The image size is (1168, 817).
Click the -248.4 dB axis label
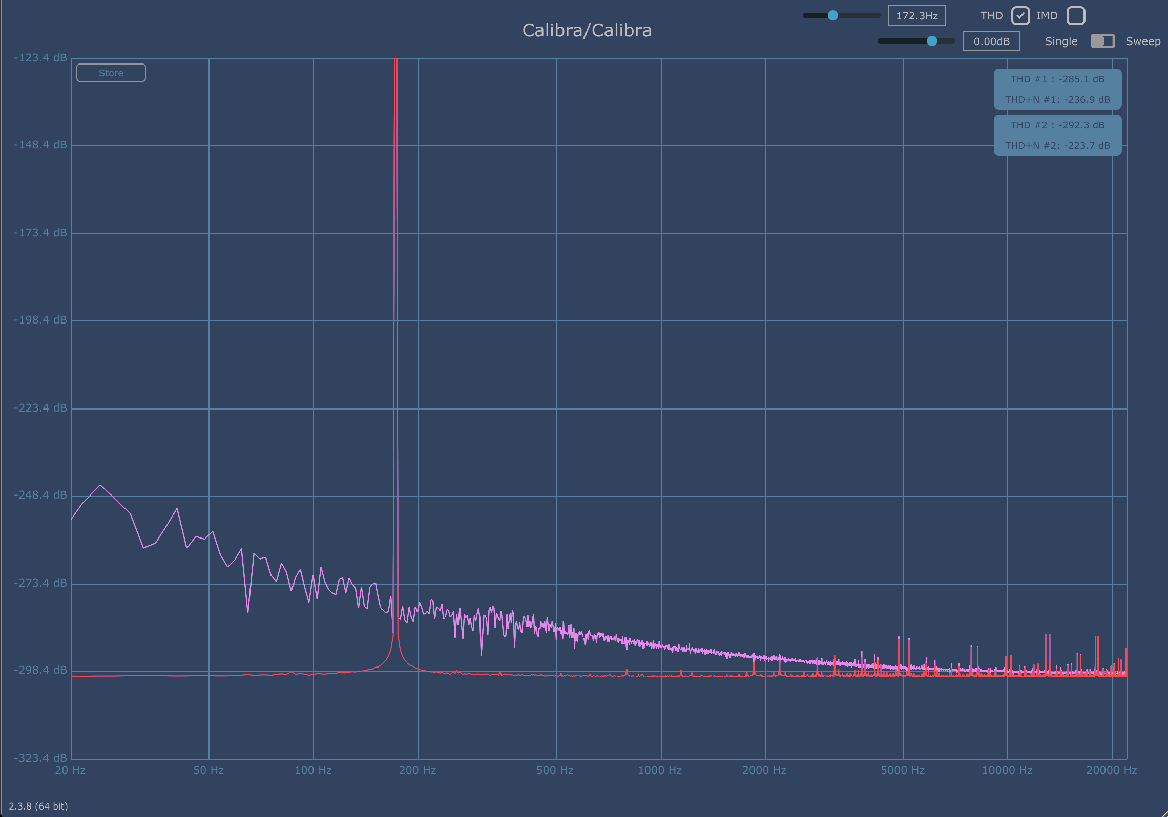[x=40, y=495]
